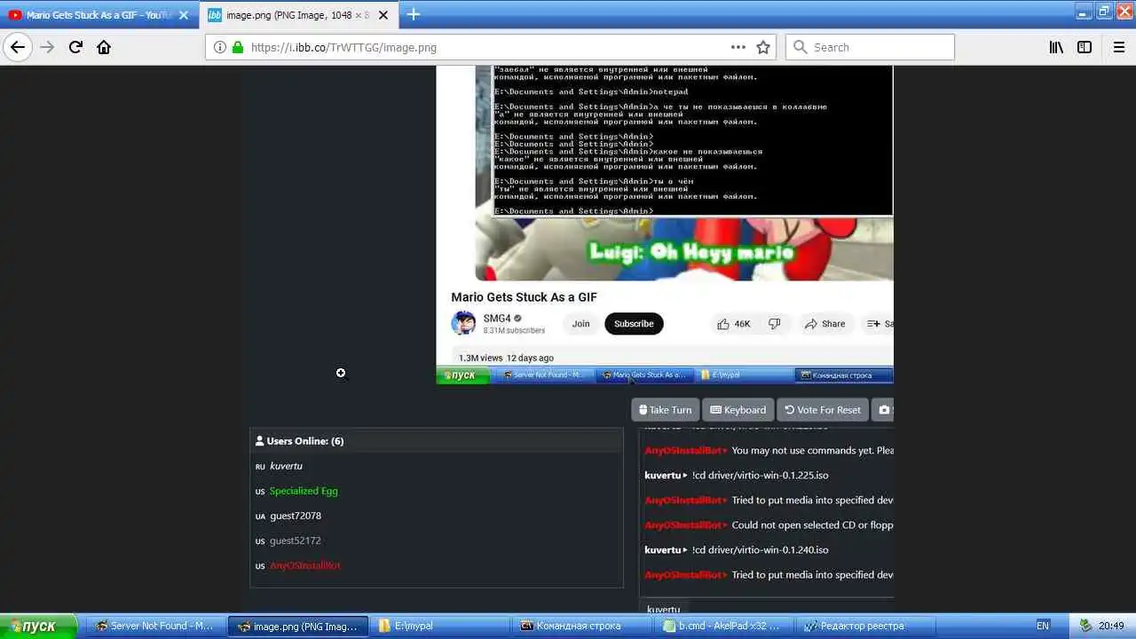Click the SMG4 channel avatar
This screenshot has height=639, width=1136.
pyautogui.click(x=463, y=323)
